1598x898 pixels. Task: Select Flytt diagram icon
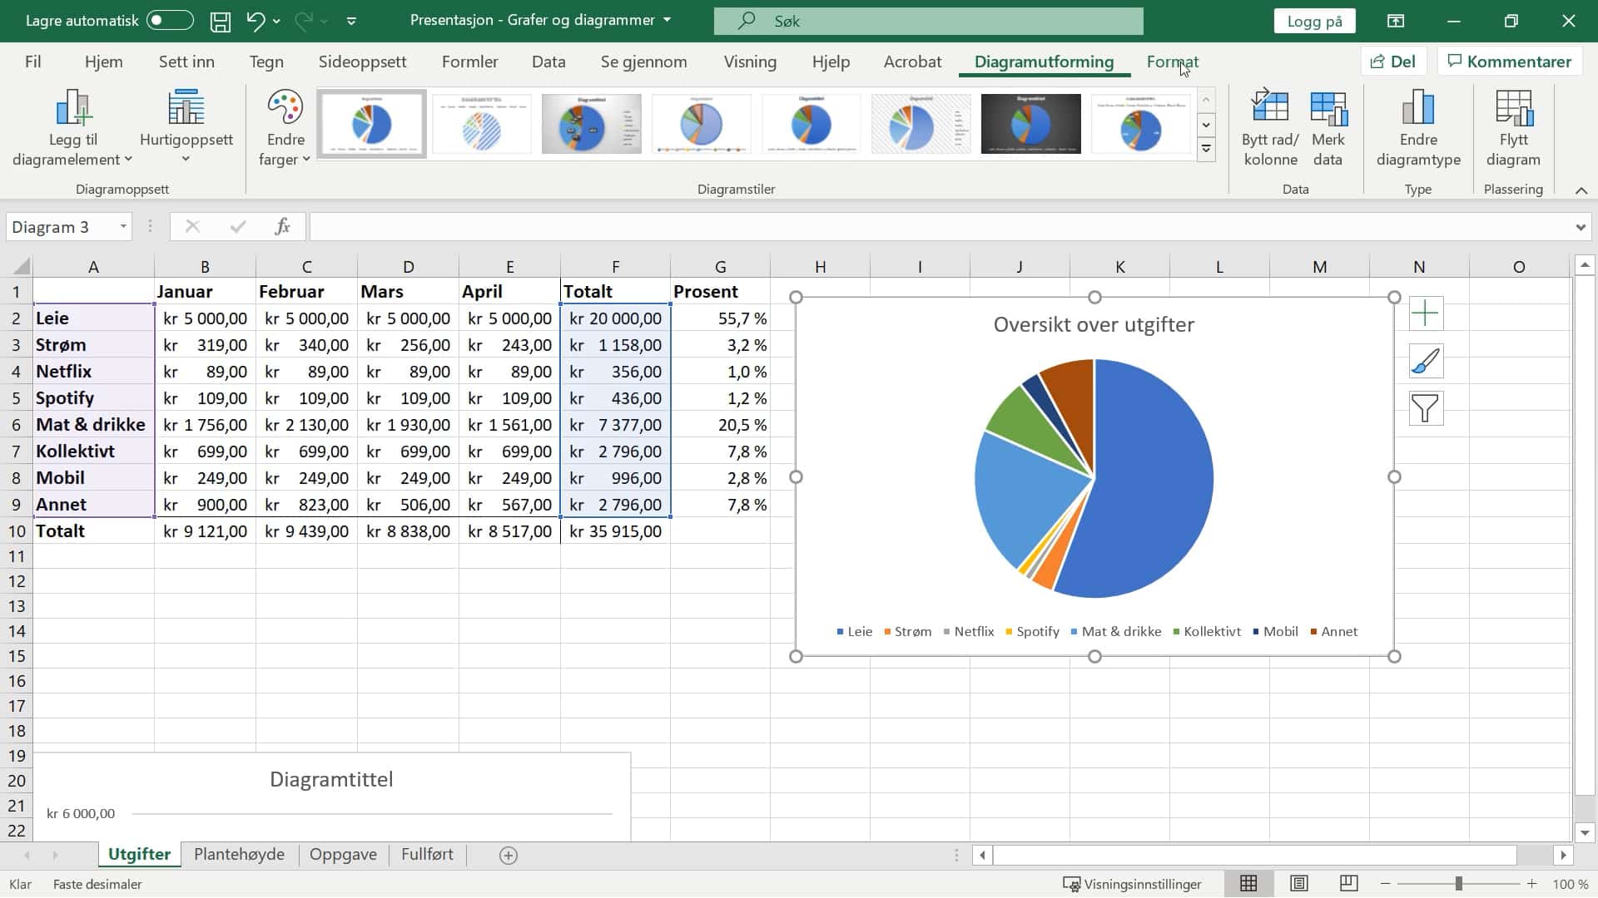pos(1513,108)
